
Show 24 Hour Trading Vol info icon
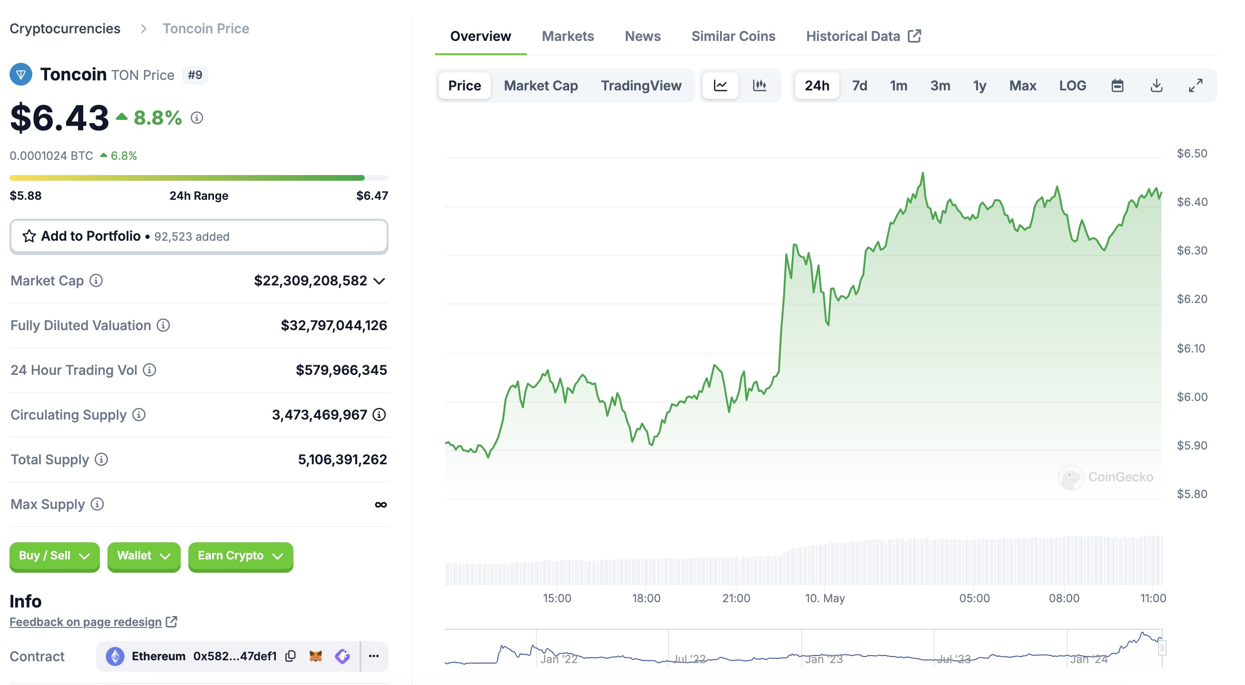(149, 370)
